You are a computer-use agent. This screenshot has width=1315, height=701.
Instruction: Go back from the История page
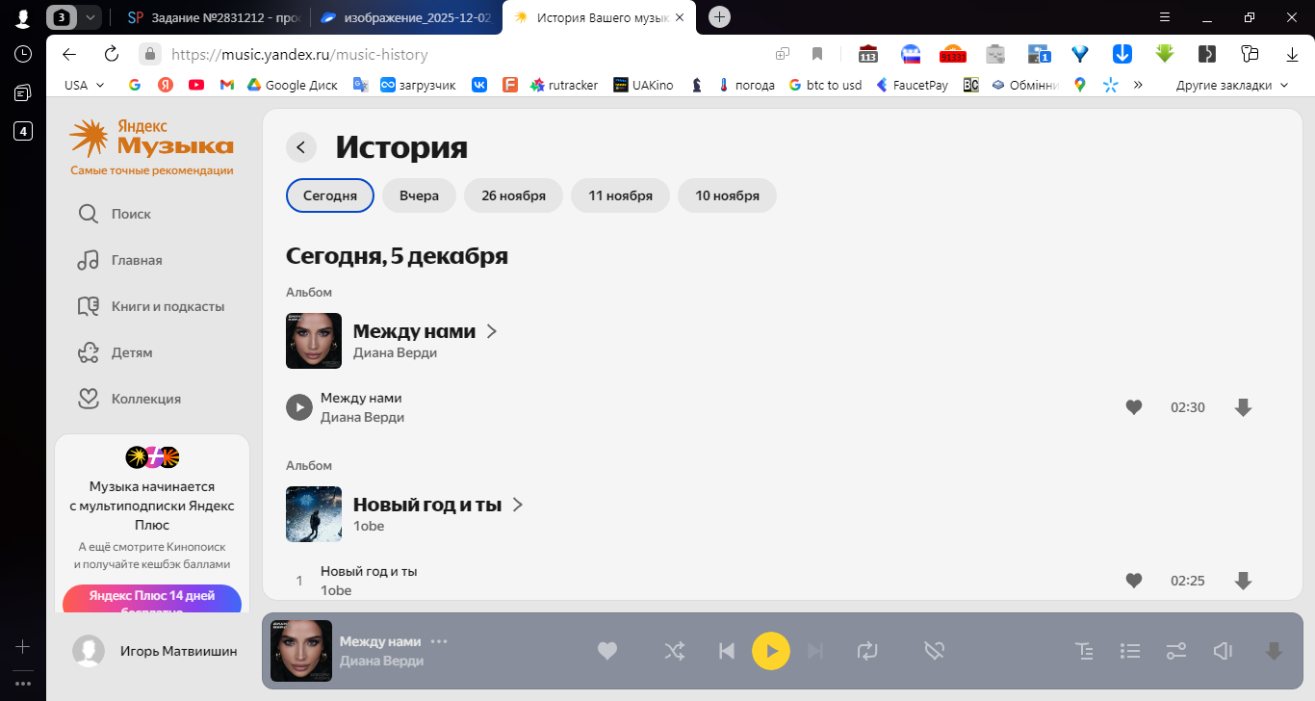301,147
